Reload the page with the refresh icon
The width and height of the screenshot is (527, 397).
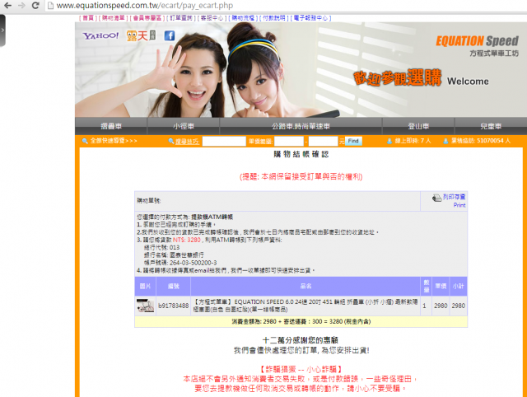pyautogui.click(x=35, y=6)
